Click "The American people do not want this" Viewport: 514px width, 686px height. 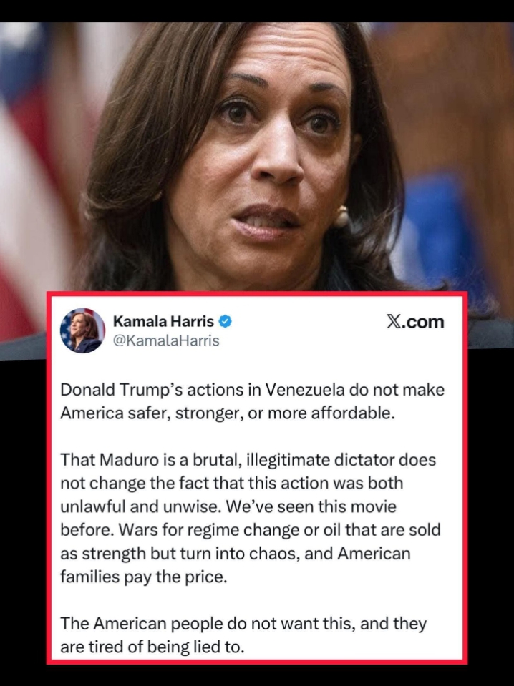[x=206, y=624]
